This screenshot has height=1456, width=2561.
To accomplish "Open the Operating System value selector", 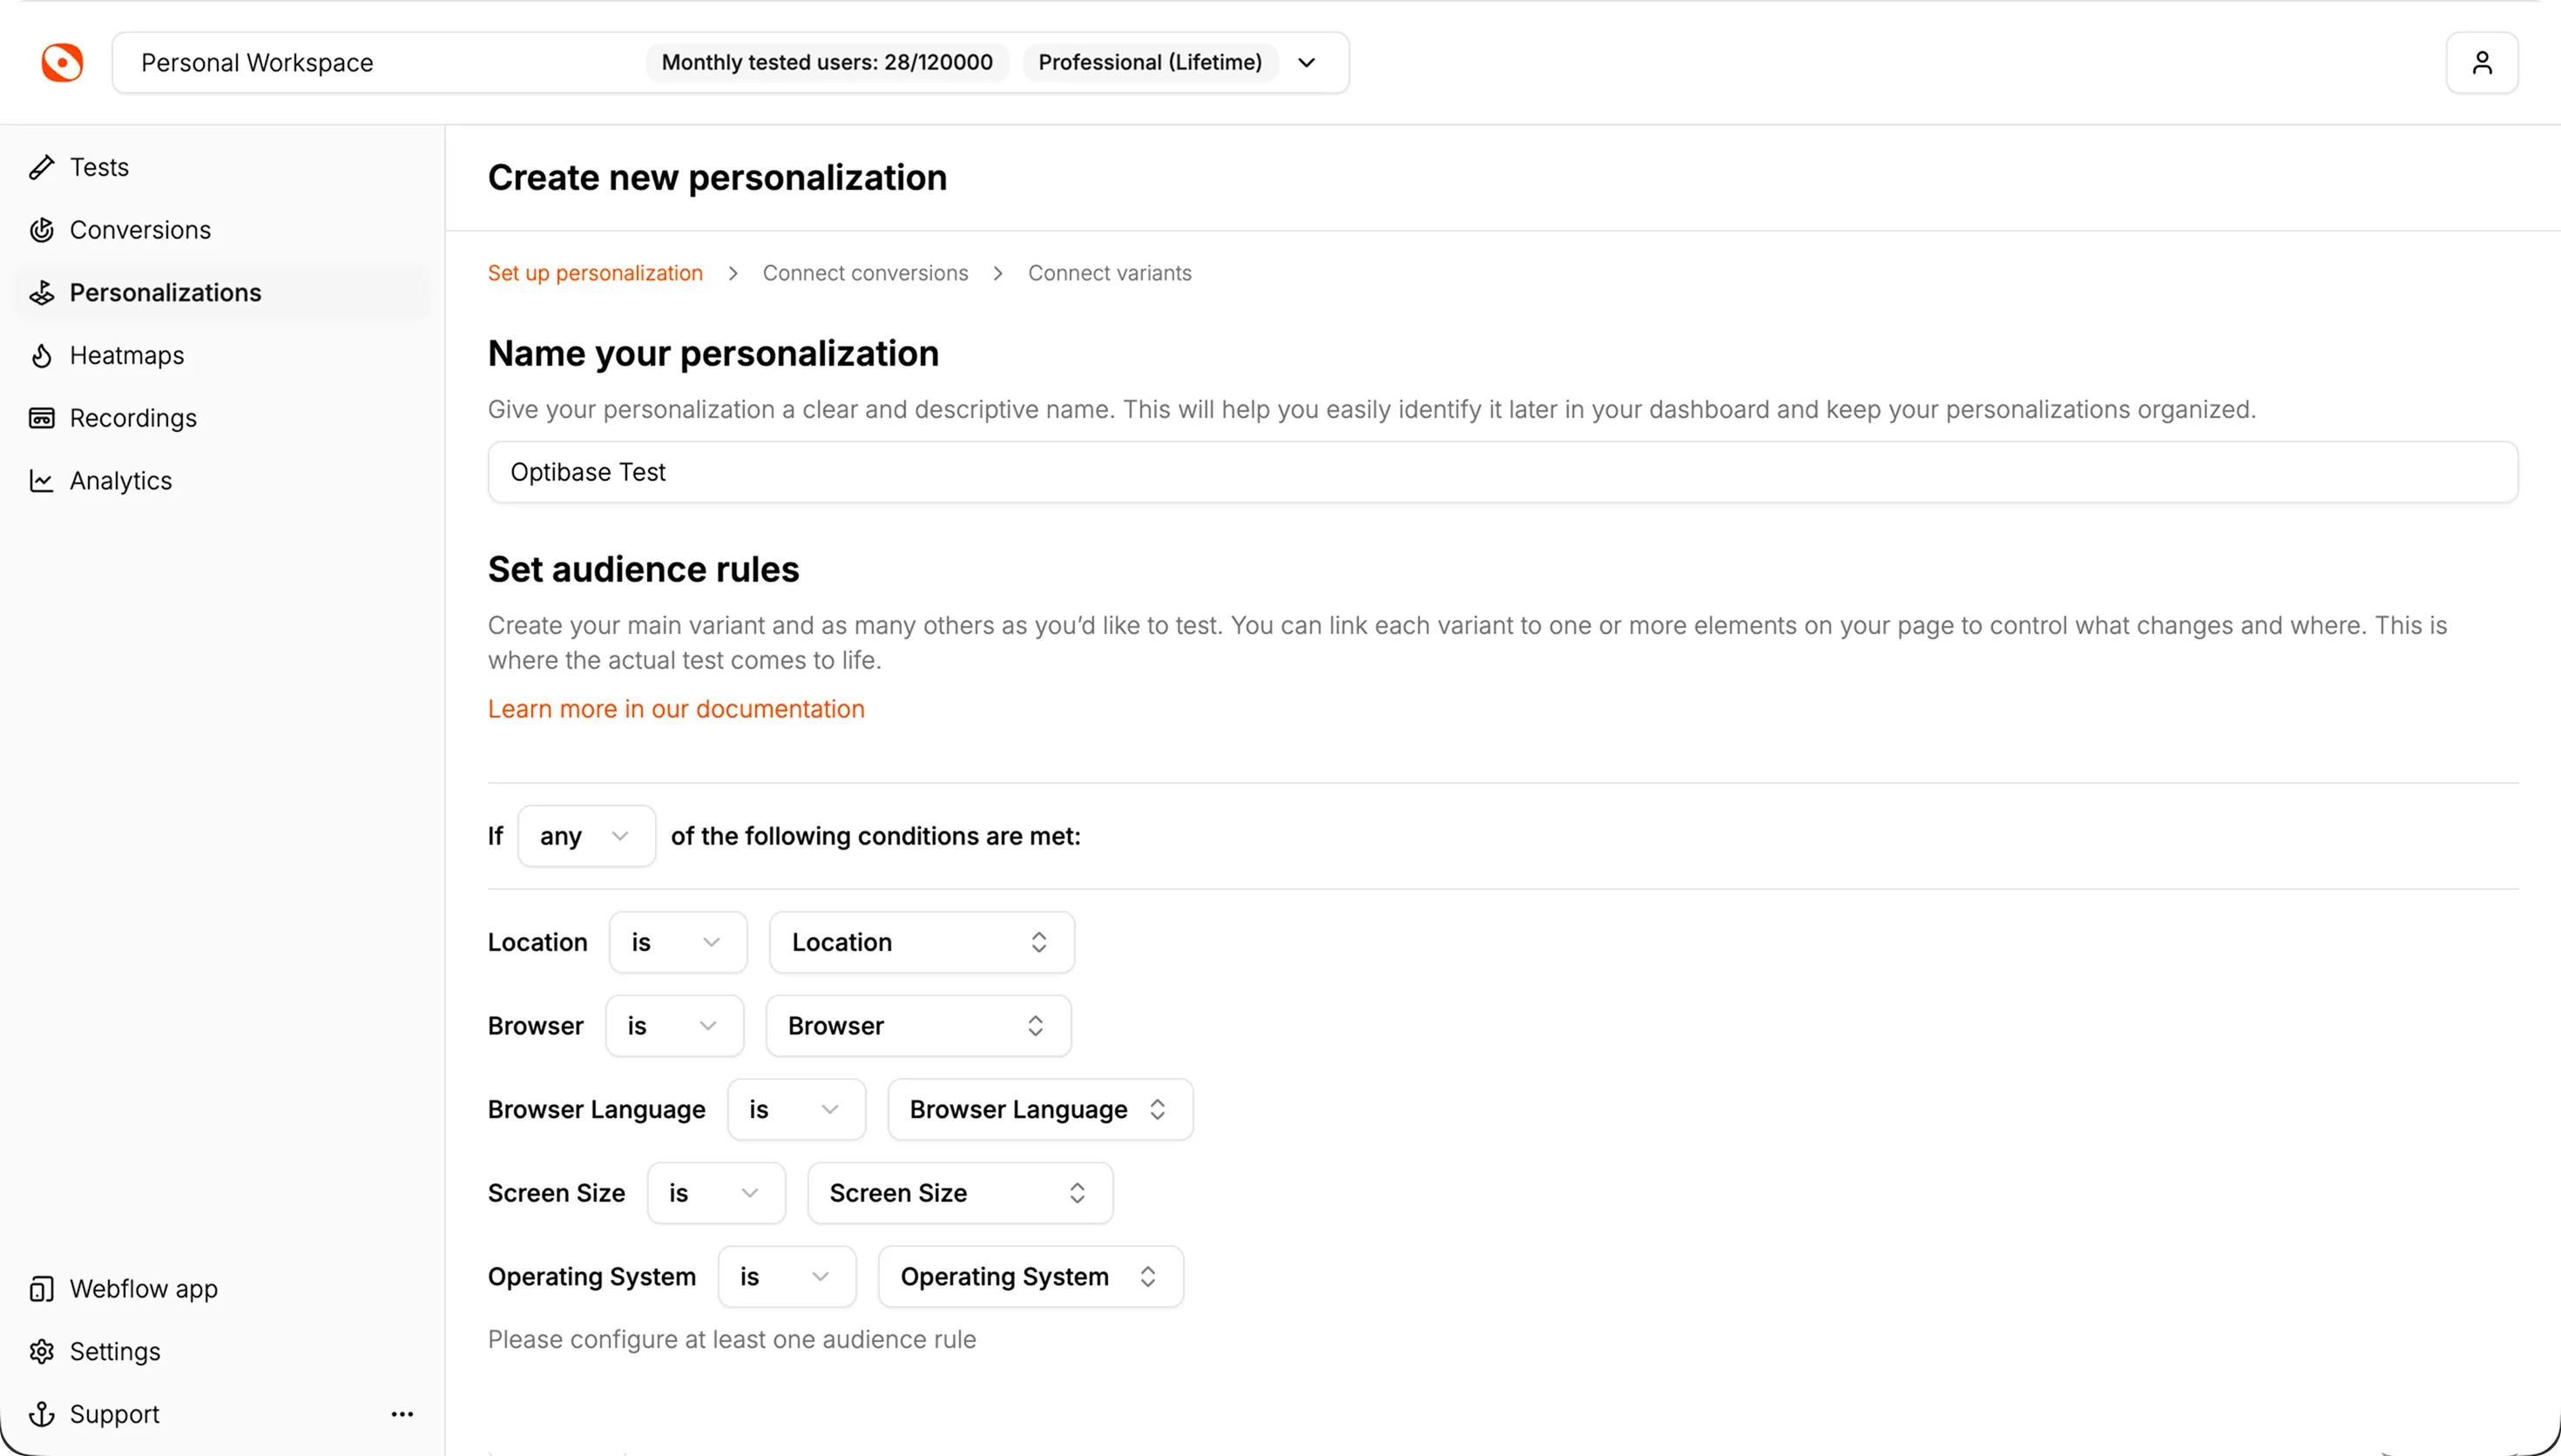I will [x=1030, y=1276].
